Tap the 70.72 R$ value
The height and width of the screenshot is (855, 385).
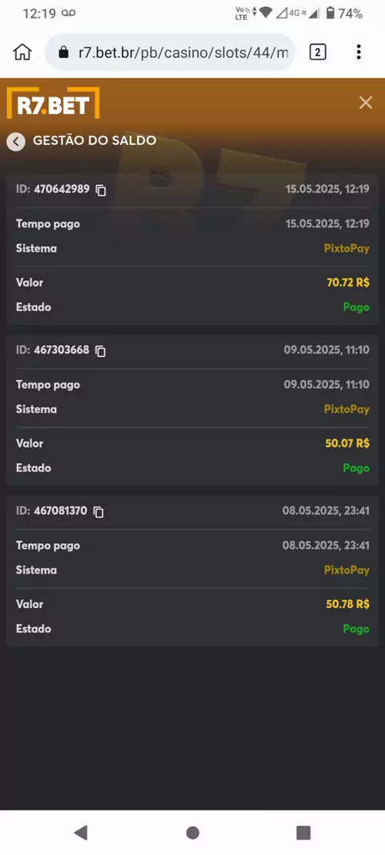[348, 282]
